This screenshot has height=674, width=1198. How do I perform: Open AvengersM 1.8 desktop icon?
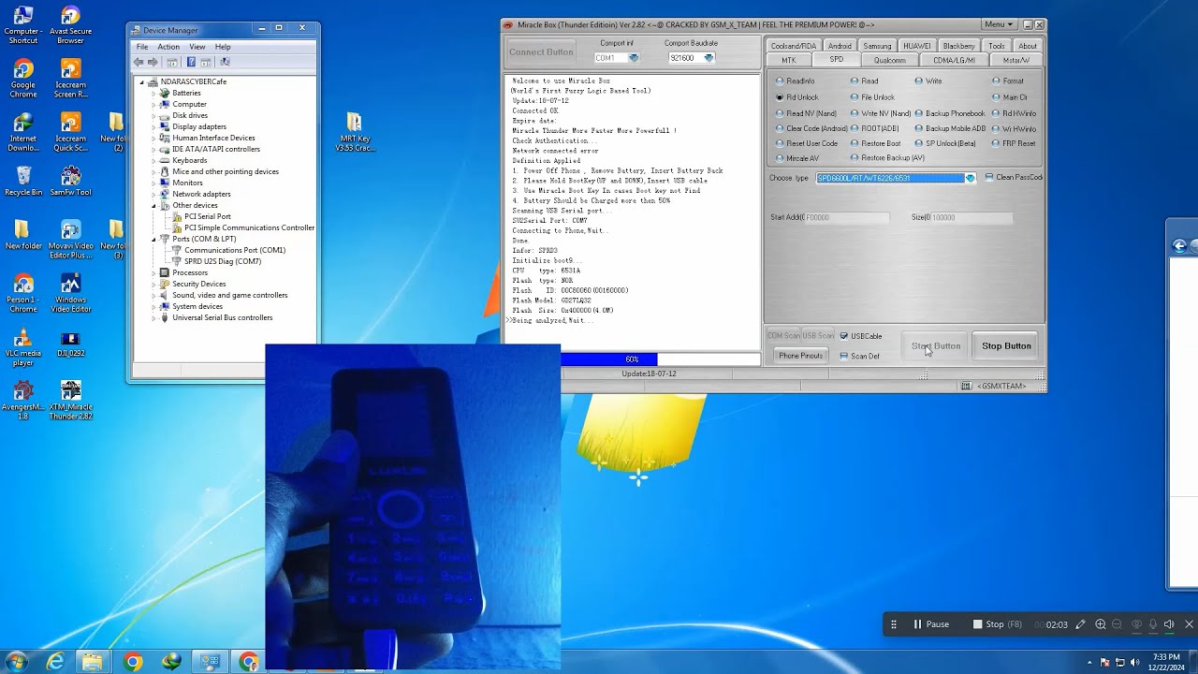(22, 400)
